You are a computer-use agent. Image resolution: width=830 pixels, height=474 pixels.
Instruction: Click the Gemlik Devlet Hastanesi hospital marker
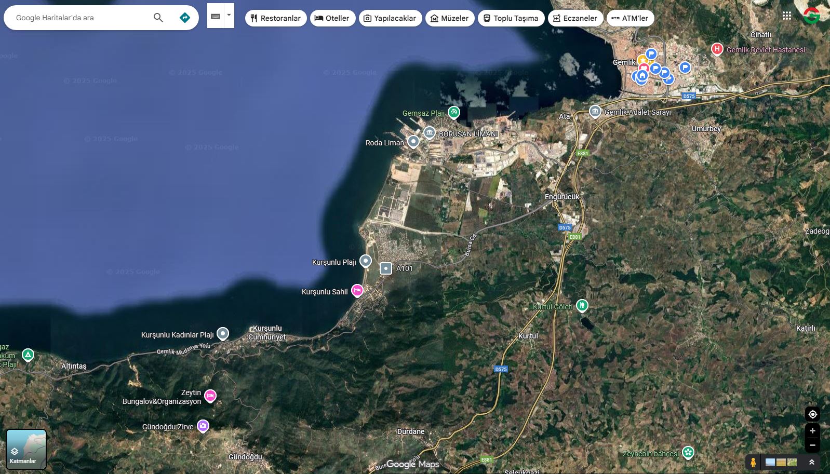tap(717, 49)
